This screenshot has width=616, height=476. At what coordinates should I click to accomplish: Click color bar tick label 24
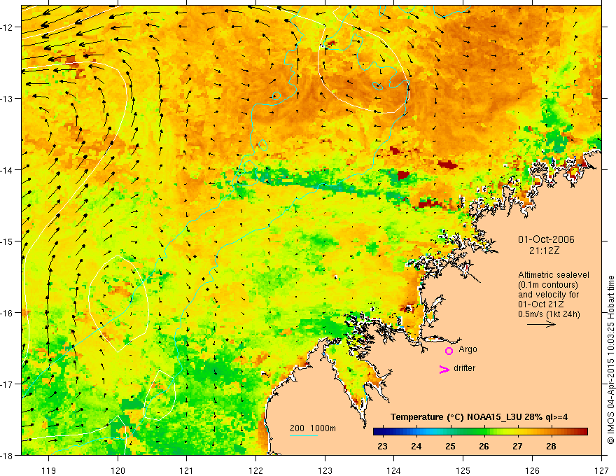[416, 446]
